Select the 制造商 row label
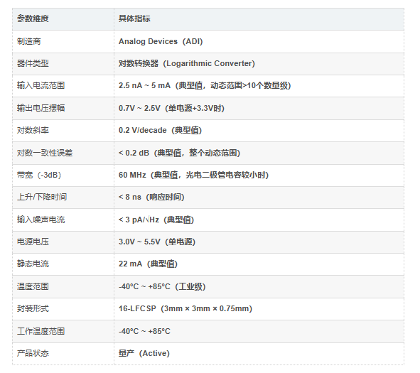The width and height of the screenshot is (420, 373). (x=29, y=41)
